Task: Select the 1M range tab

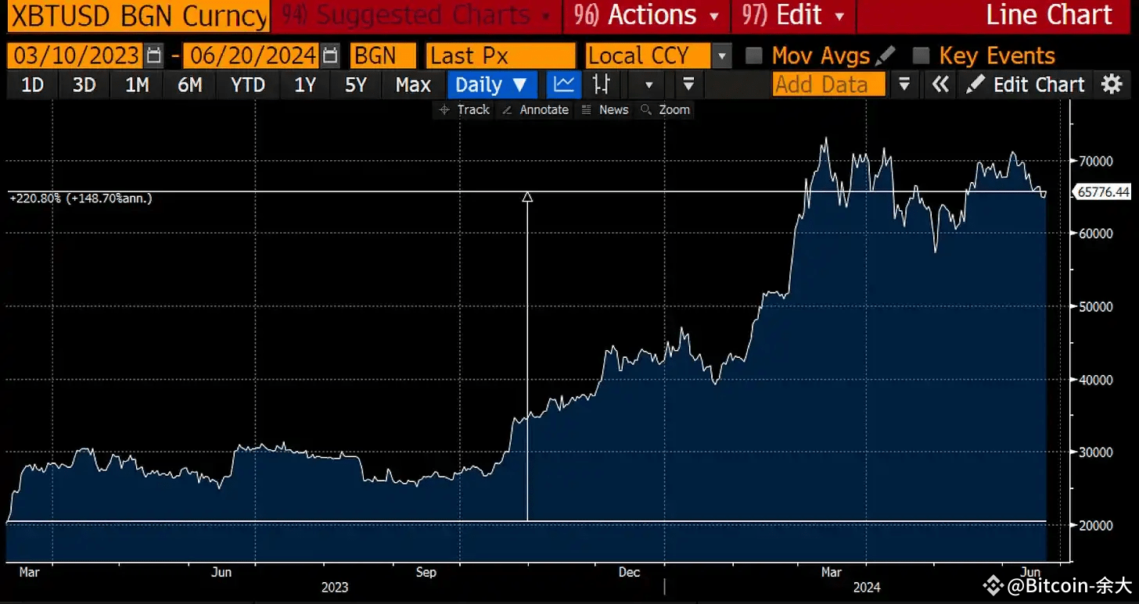Action: click(137, 84)
